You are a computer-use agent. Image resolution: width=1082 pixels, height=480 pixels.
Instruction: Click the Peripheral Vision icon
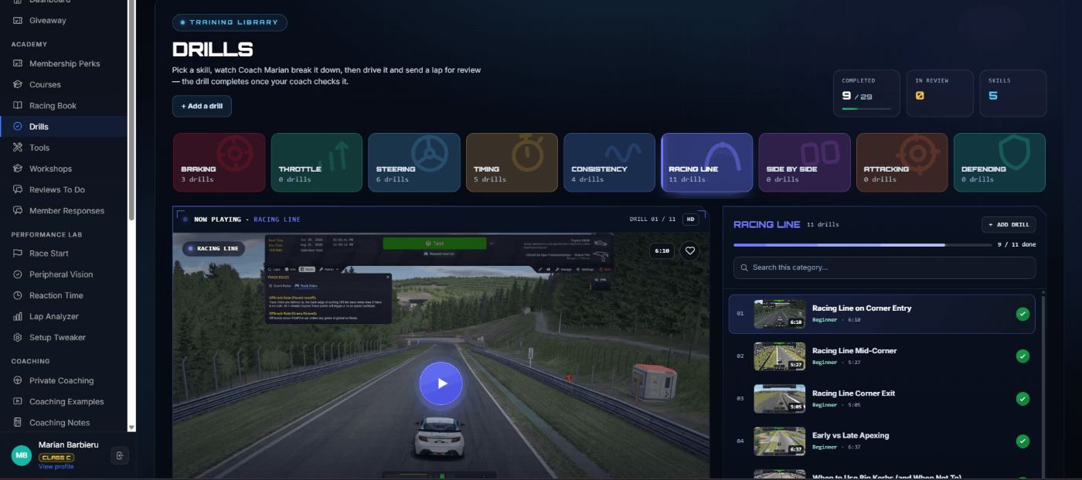(18, 274)
